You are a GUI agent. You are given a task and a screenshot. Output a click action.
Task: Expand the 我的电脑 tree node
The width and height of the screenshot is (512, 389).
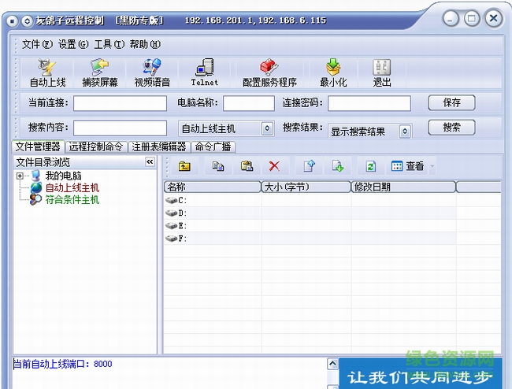click(x=19, y=176)
